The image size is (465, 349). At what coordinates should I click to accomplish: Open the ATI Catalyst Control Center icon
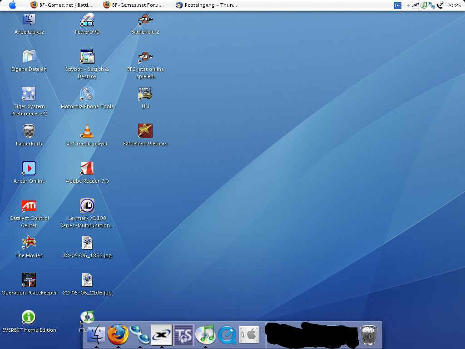pyautogui.click(x=29, y=206)
